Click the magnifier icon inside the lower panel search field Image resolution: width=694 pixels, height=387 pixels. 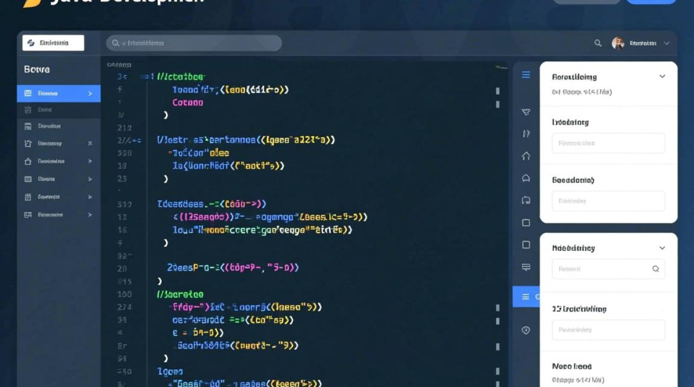pos(655,269)
